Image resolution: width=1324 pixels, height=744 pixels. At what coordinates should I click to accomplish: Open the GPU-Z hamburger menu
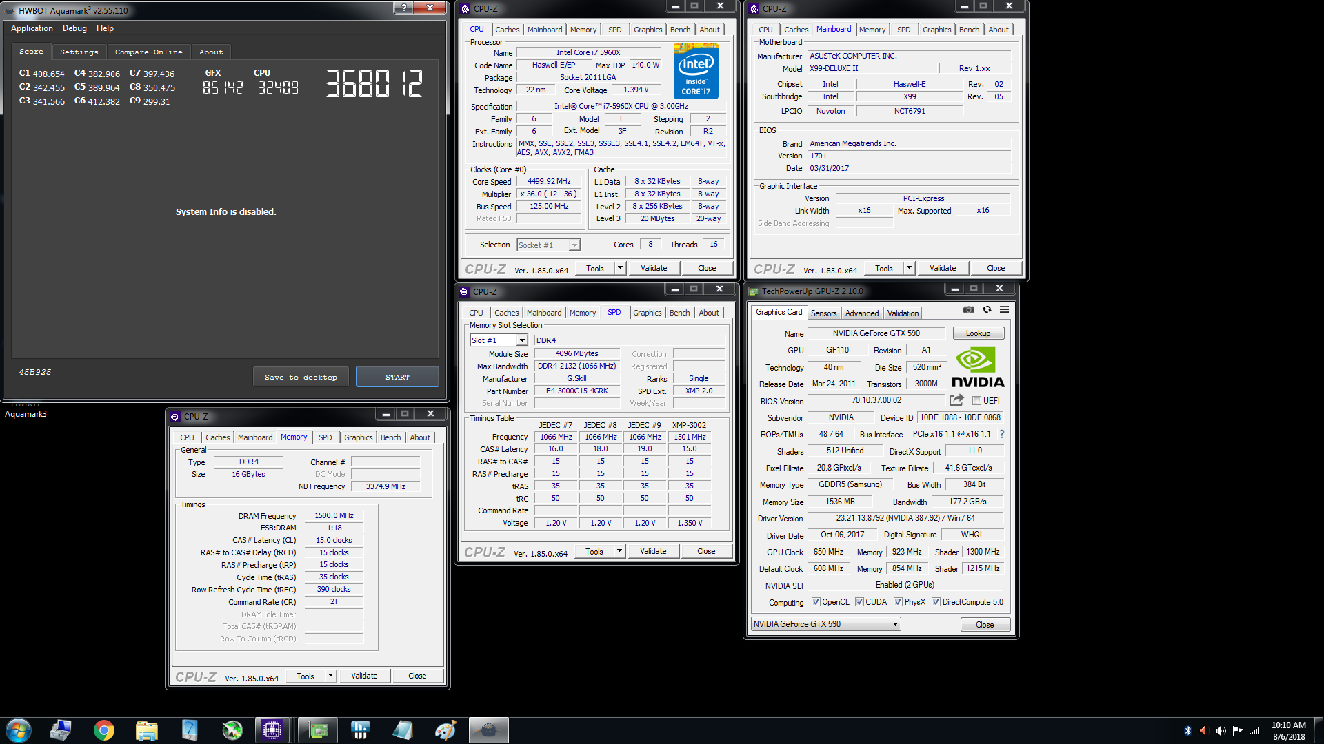pyautogui.click(x=1004, y=310)
